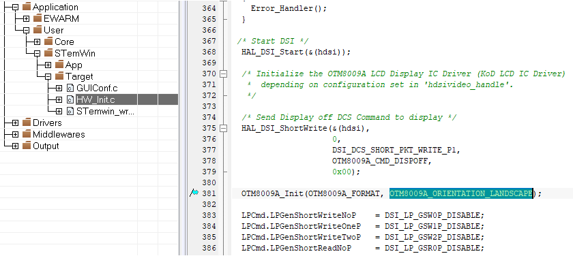Image resolution: width=573 pixels, height=256 pixels.
Task: Click the Middlewares folder icon
Action: [27, 135]
